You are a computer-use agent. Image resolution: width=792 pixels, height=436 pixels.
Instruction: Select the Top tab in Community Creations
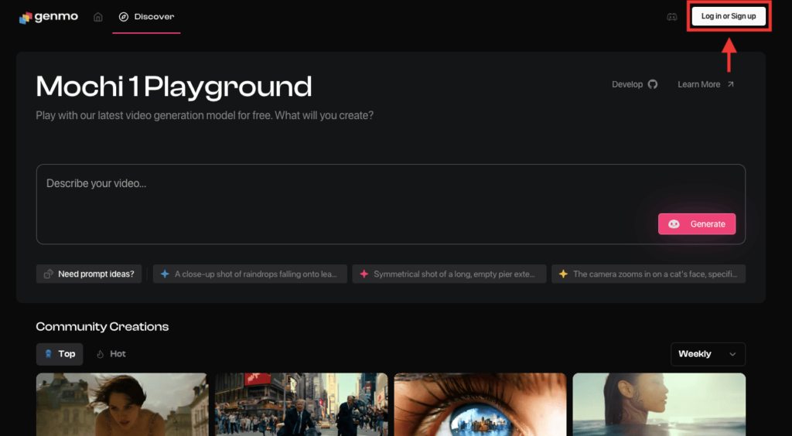point(60,354)
